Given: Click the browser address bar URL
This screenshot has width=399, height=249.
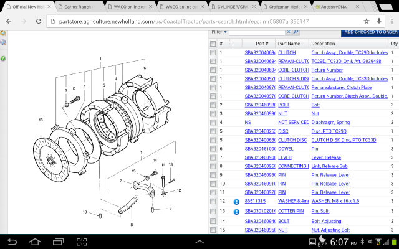Looking at the screenshot, I should 184,21.
